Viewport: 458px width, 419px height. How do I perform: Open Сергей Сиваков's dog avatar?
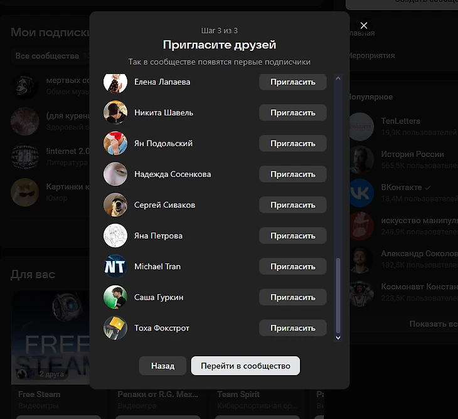pyautogui.click(x=115, y=204)
